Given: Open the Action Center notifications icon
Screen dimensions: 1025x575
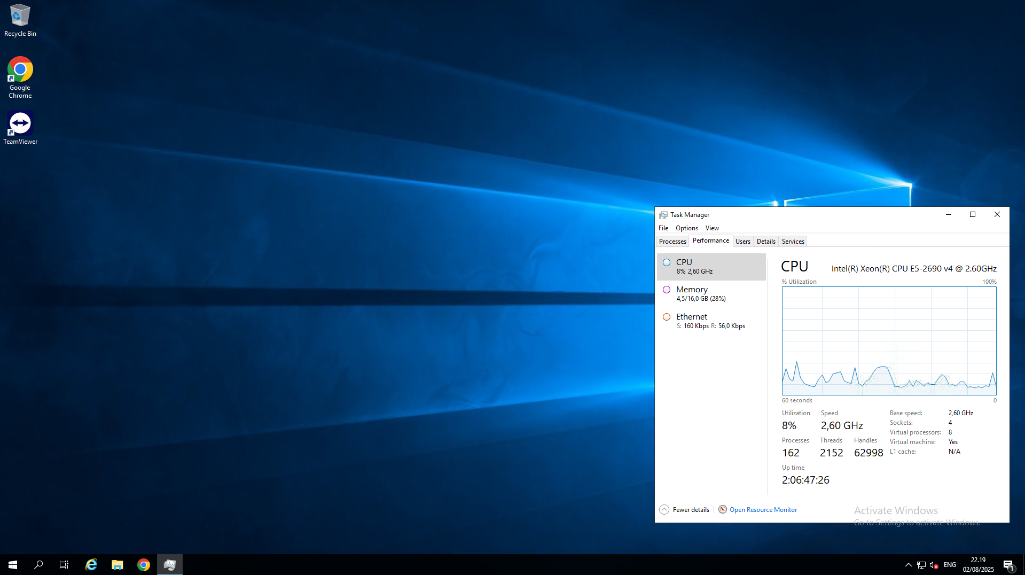Looking at the screenshot, I should pos(1008,564).
